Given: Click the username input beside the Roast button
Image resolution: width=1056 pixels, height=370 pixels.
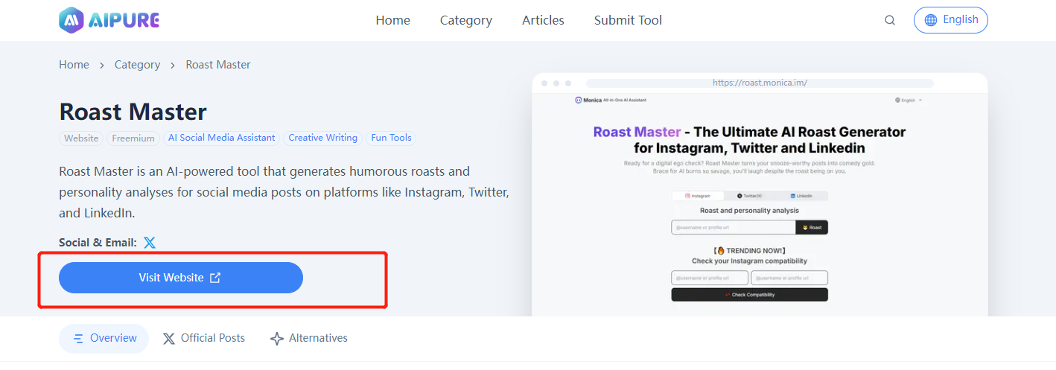Looking at the screenshot, I should (734, 228).
